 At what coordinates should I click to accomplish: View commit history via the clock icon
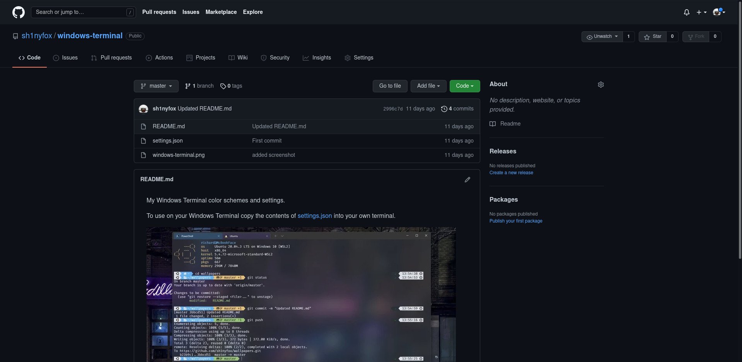pyautogui.click(x=444, y=109)
